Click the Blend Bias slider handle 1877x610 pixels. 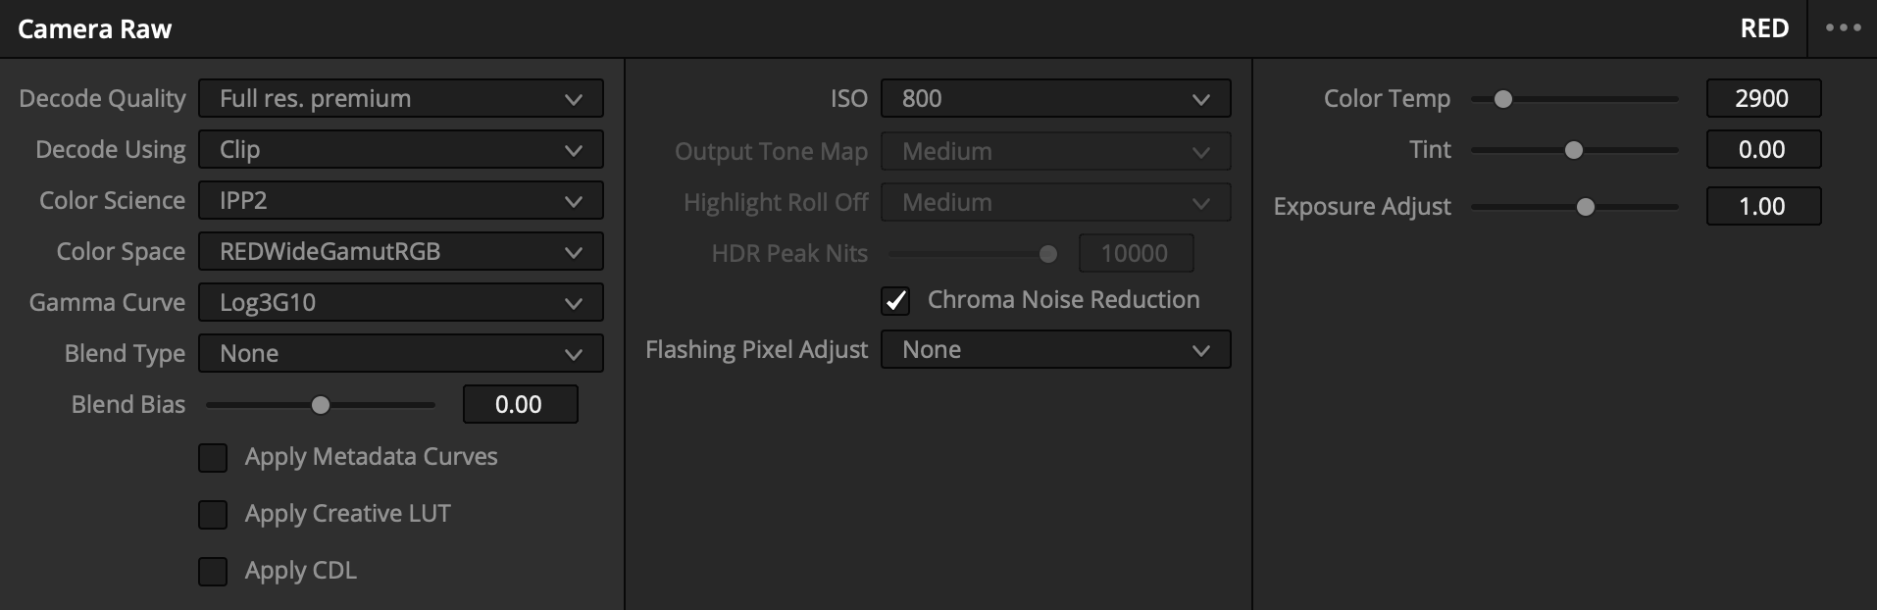click(x=320, y=405)
